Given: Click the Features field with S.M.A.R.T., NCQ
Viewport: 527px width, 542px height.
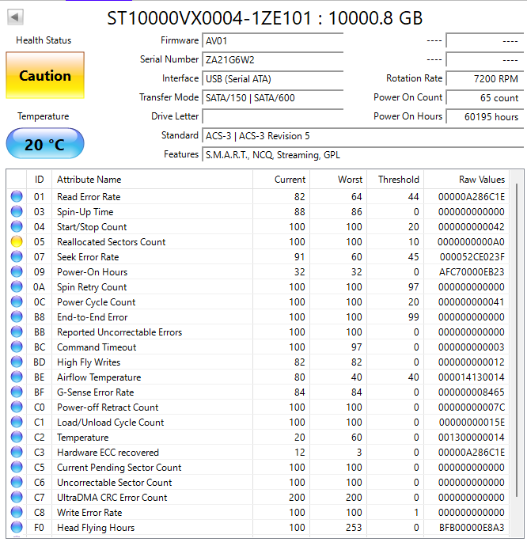Looking at the screenshot, I should pyautogui.click(x=363, y=155).
